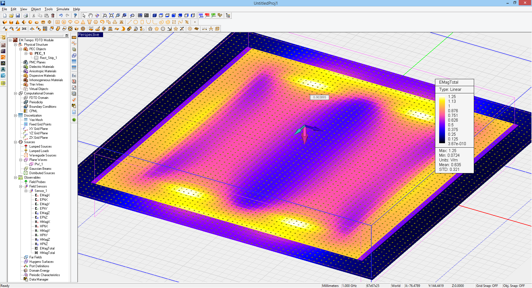
Task: Toggle Obj. Snap in status bar
Action: click(x=514, y=286)
